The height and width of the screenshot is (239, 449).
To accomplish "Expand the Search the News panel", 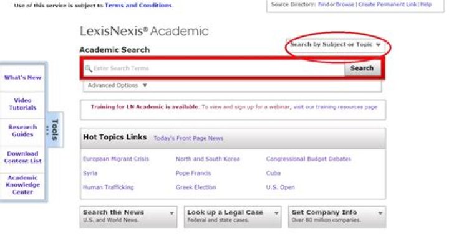I will [x=128, y=217].
